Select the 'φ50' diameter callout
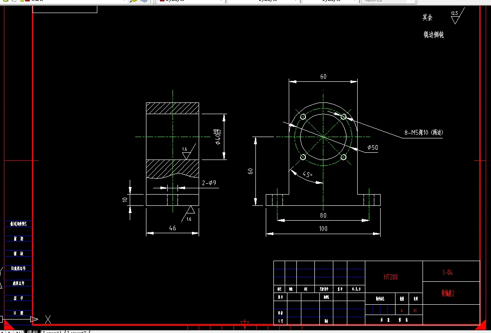 pyautogui.click(x=373, y=147)
